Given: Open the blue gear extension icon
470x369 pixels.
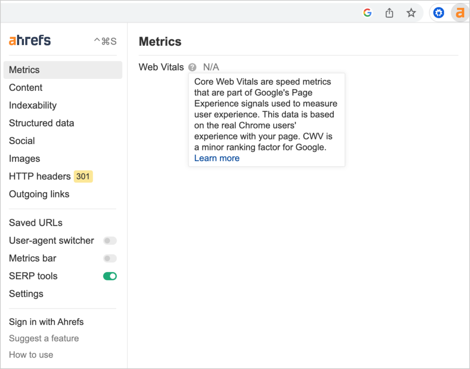Looking at the screenshot, I should pos(438,13).
